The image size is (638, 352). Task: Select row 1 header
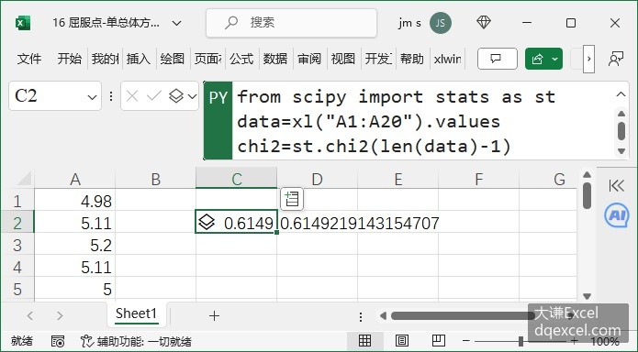tap(17, 201)
